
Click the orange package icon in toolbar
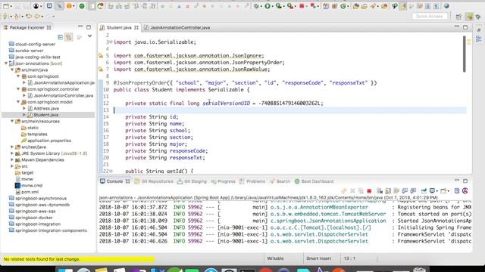coord(69,6)
